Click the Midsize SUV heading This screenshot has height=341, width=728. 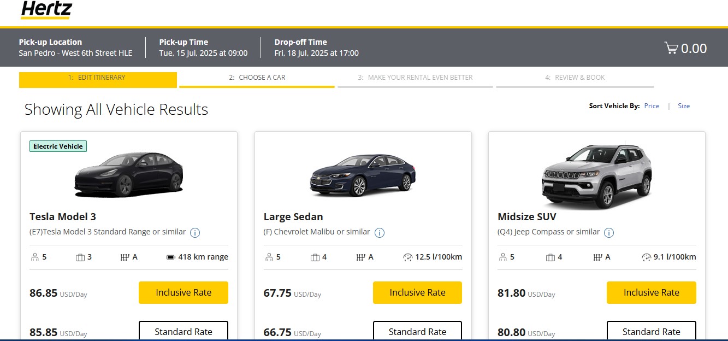click(x=527, y=217)
